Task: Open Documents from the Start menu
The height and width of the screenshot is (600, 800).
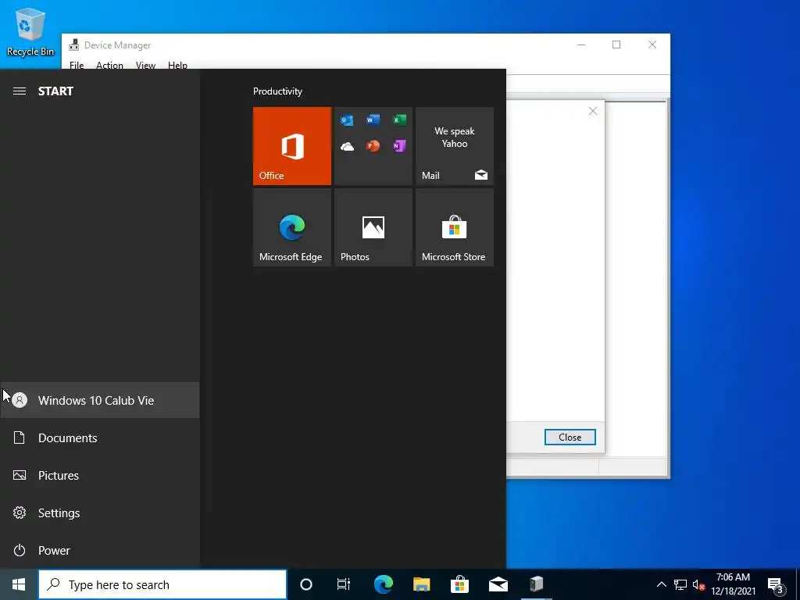Action: pos(100,437)
